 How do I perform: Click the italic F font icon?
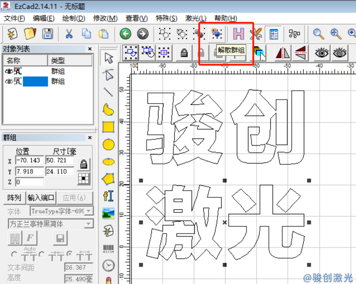click(30, 238)
